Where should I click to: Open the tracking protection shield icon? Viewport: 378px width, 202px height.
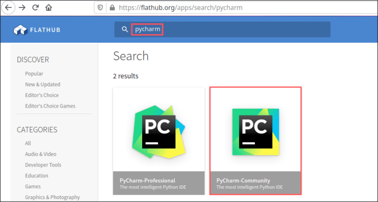[x=100, y=8]
